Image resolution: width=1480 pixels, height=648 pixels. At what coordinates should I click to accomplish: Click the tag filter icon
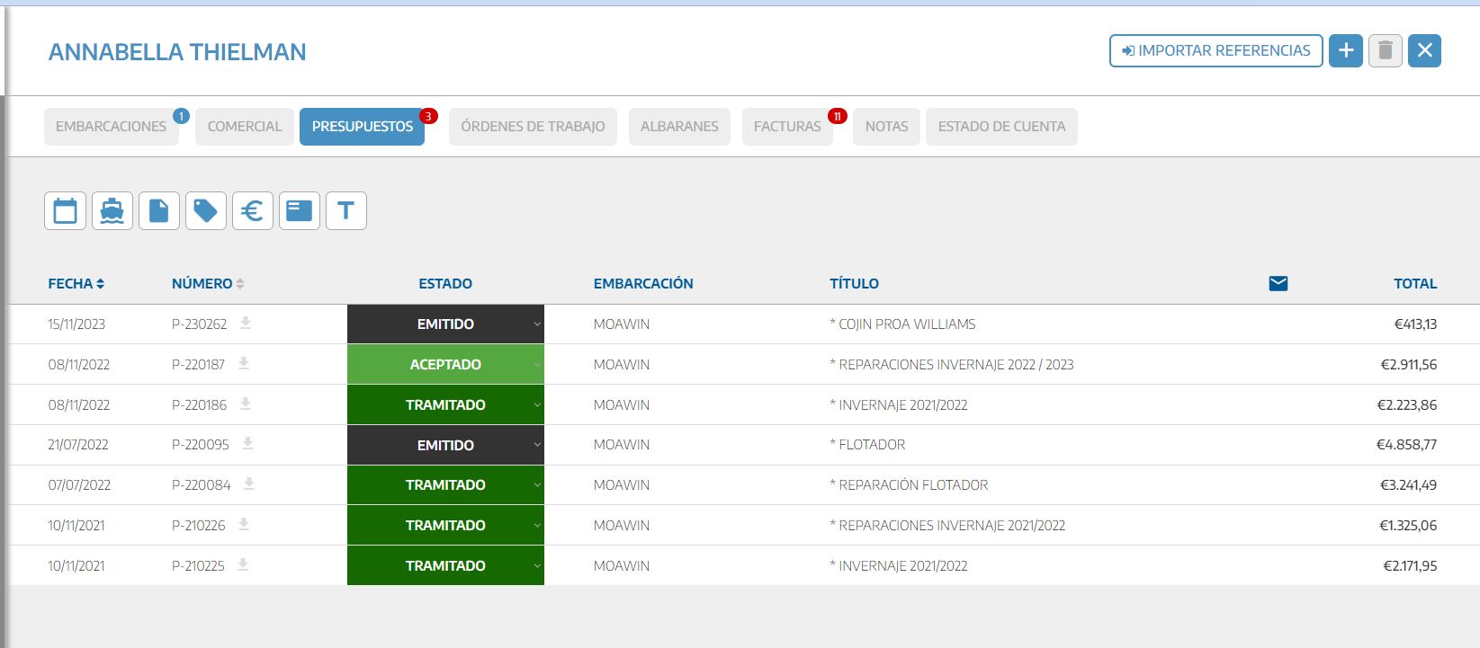point(206,211)
